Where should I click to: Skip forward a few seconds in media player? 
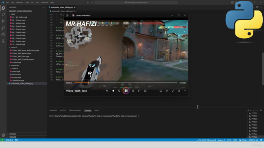pyautogui.click(x=133, y=91)
